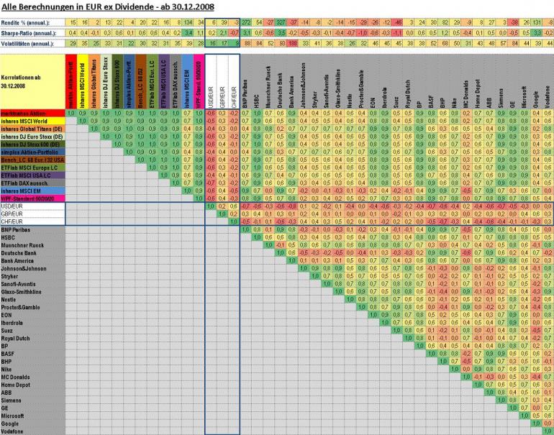Click the Rendite value '272'
This screenshot has height=435, width=554.
[x=245, y=22]
